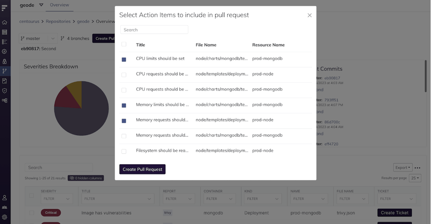Open the geode repository dropdown triangle

41,5
